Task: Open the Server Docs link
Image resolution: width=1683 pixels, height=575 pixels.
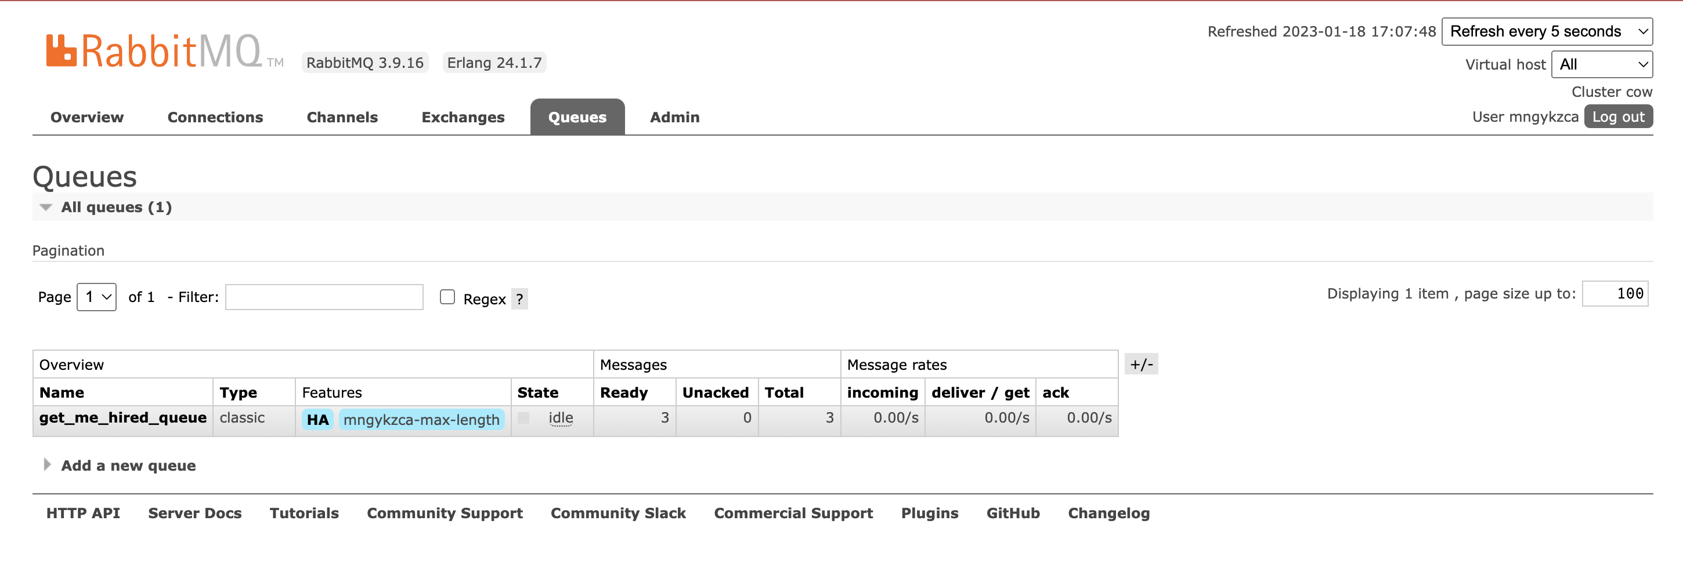Action: [194, 514]
